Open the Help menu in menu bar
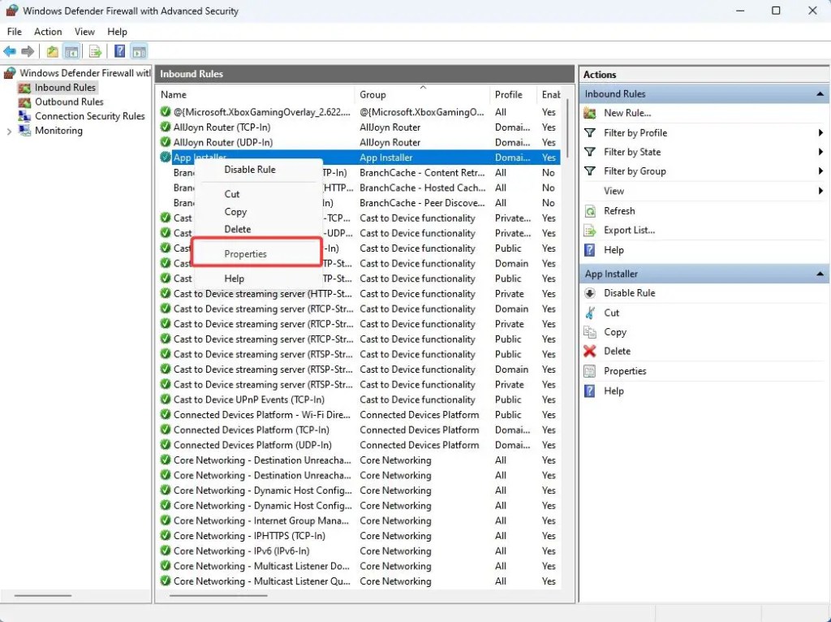 [117, 32]
